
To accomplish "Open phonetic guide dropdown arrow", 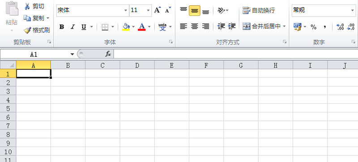I will pyautogui.click(x=170, y=27).
